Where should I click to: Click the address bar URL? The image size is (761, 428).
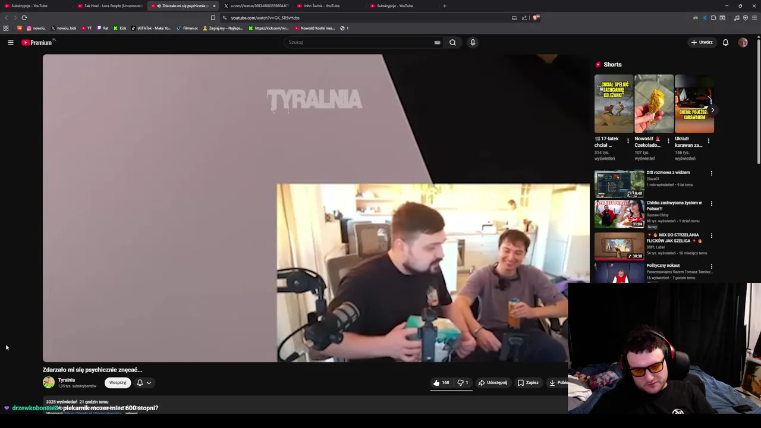(265, 18)
